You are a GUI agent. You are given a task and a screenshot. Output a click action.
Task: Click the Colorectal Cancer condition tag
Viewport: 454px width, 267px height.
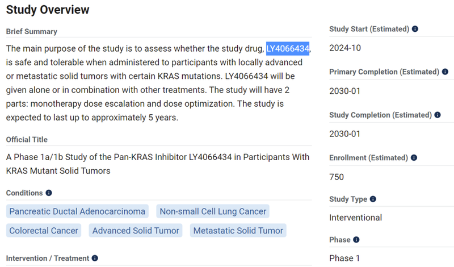tap(44, 230)
